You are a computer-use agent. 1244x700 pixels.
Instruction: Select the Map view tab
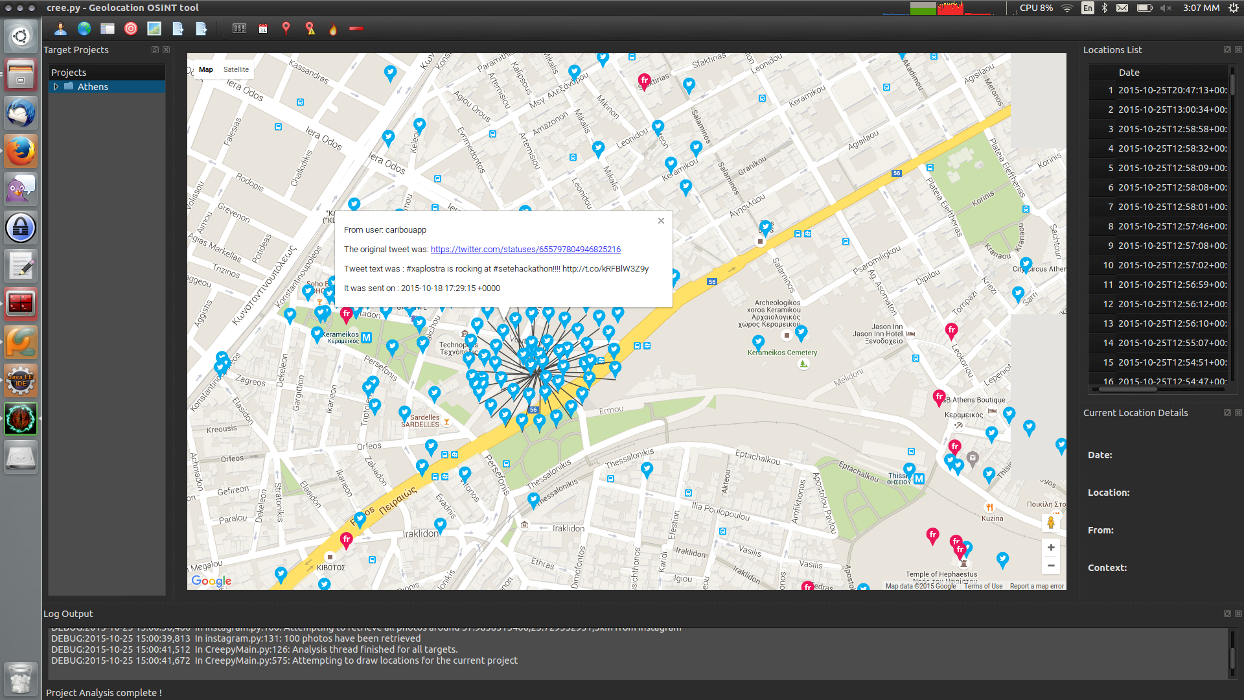tap(206, 69)
